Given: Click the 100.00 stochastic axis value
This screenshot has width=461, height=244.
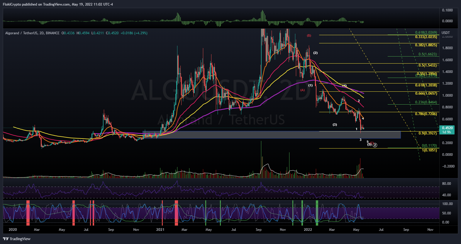Looking at the screenshot, I should point(447,204).
